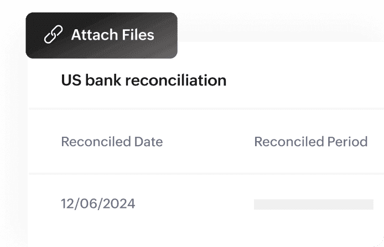Select the empty period value placeholder

point(313,205)
